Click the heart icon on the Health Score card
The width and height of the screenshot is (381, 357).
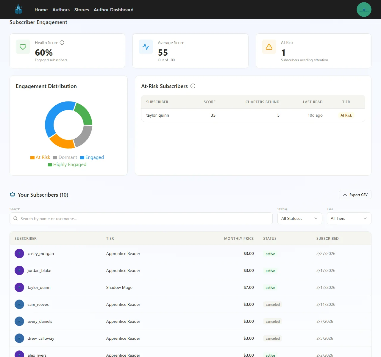point(23,47)
